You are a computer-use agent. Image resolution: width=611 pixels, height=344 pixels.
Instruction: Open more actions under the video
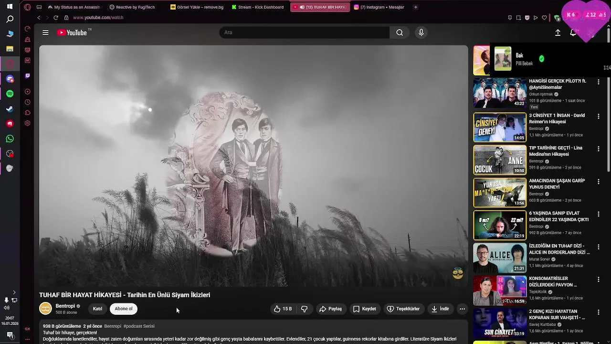click(x=462, y=309)
